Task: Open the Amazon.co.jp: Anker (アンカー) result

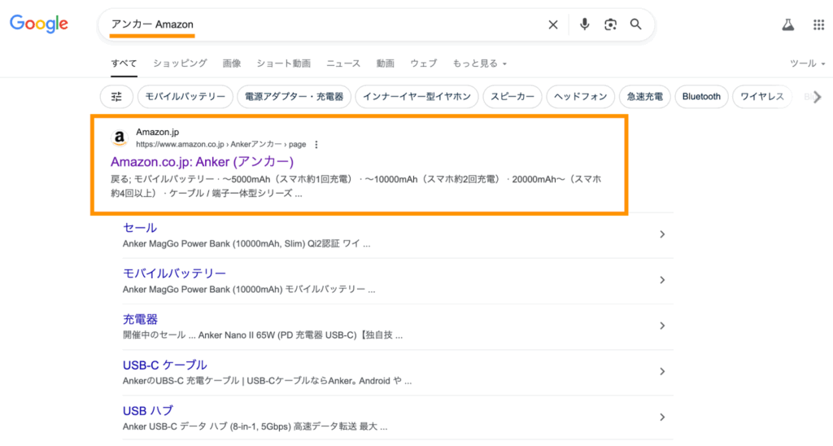Action: click(202, 162)
